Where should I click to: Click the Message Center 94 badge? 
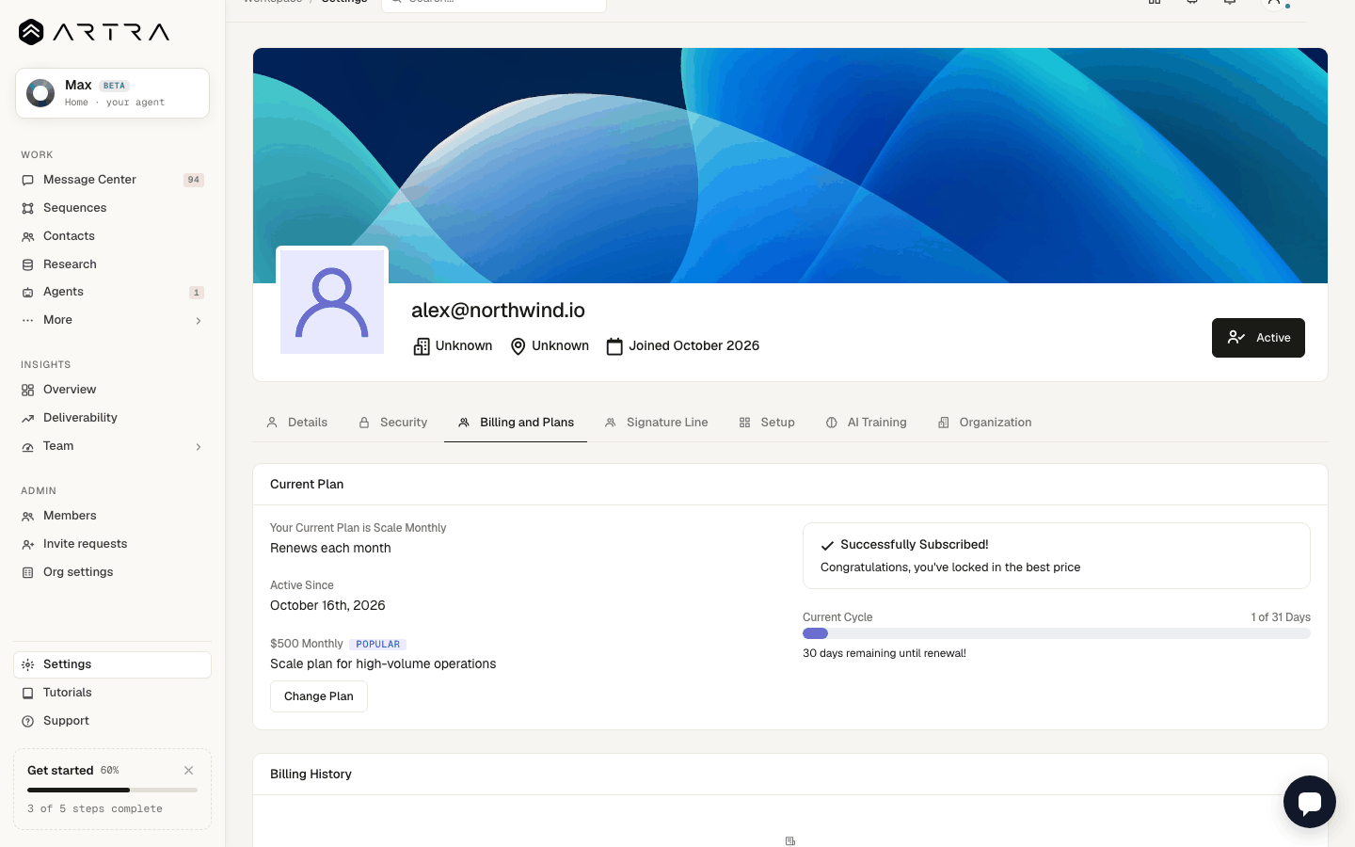[194, 180]
